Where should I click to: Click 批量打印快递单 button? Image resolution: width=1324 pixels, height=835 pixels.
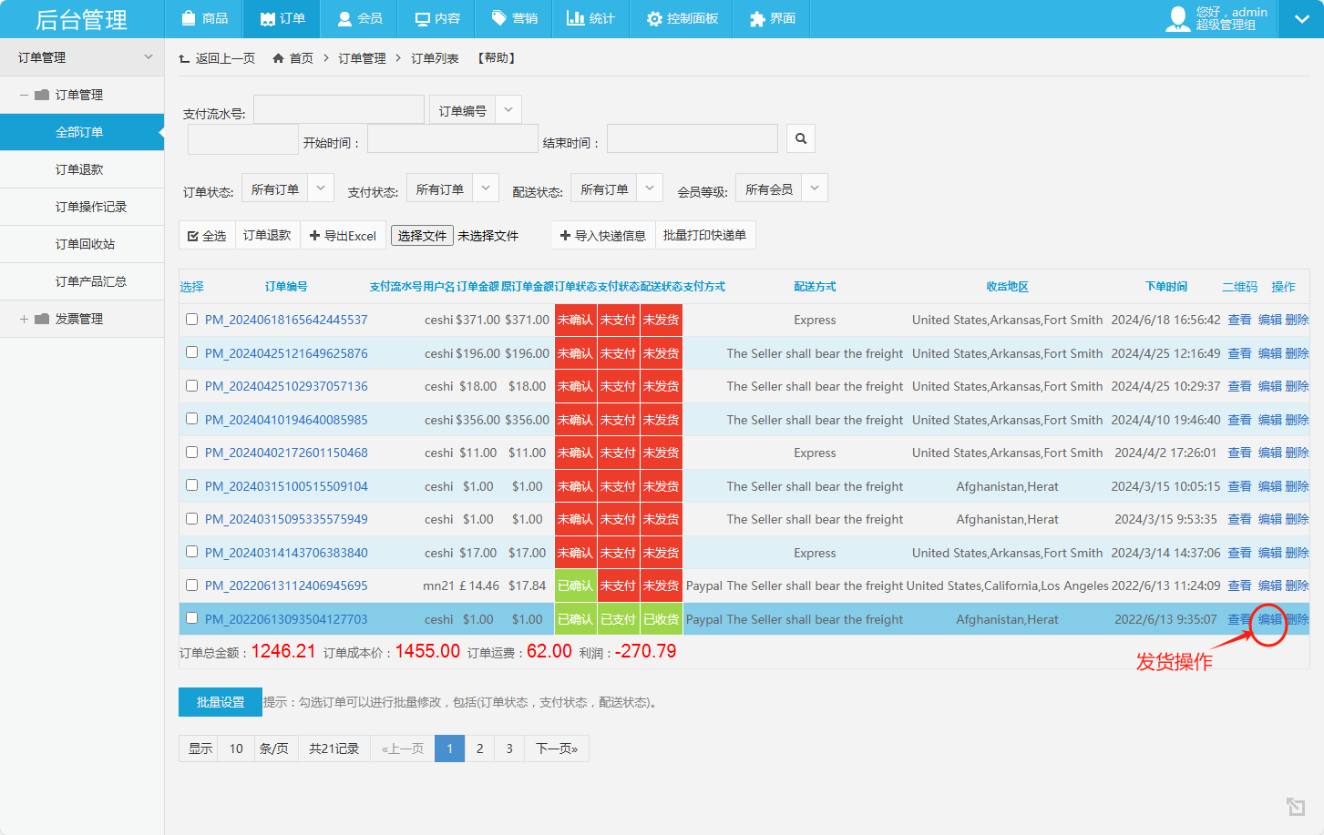704,236
